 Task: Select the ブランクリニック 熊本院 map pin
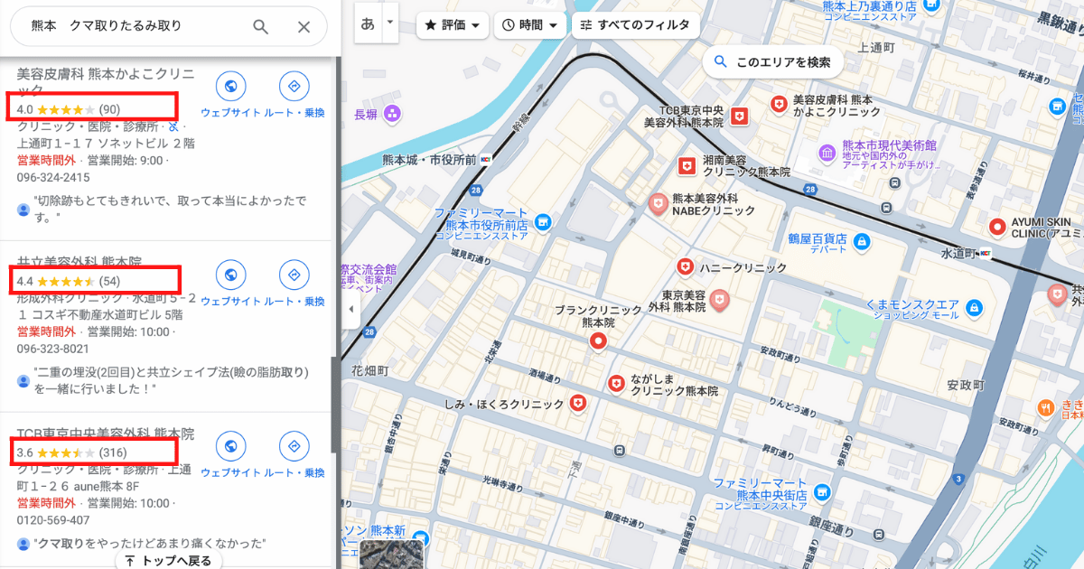point(597,341)
